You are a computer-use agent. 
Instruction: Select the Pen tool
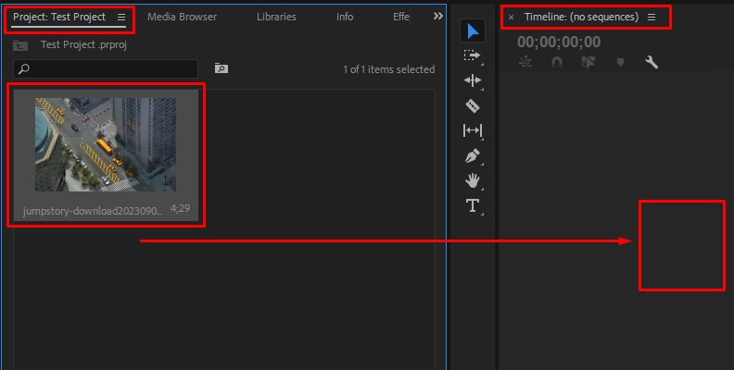[473, 155]
